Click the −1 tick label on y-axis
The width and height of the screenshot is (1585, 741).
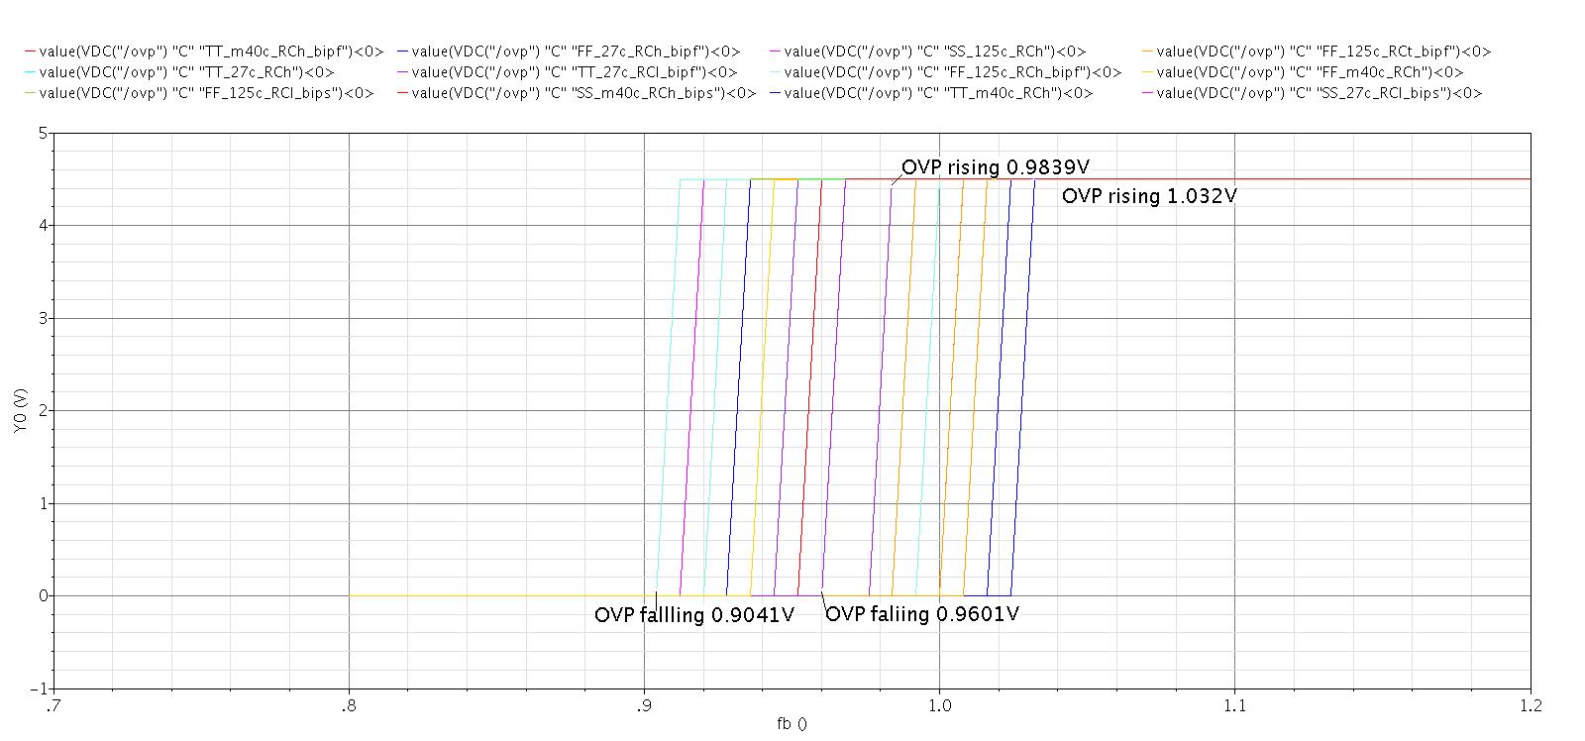tap(39, 688)
